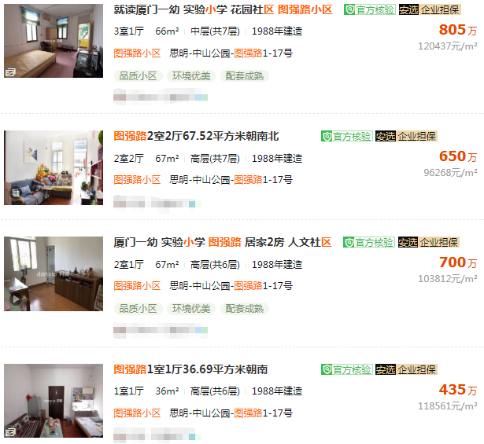Click the photo gallery icon on the first listing thumbnail
Viewport: 484px width, 444px height.
point(10,72)
